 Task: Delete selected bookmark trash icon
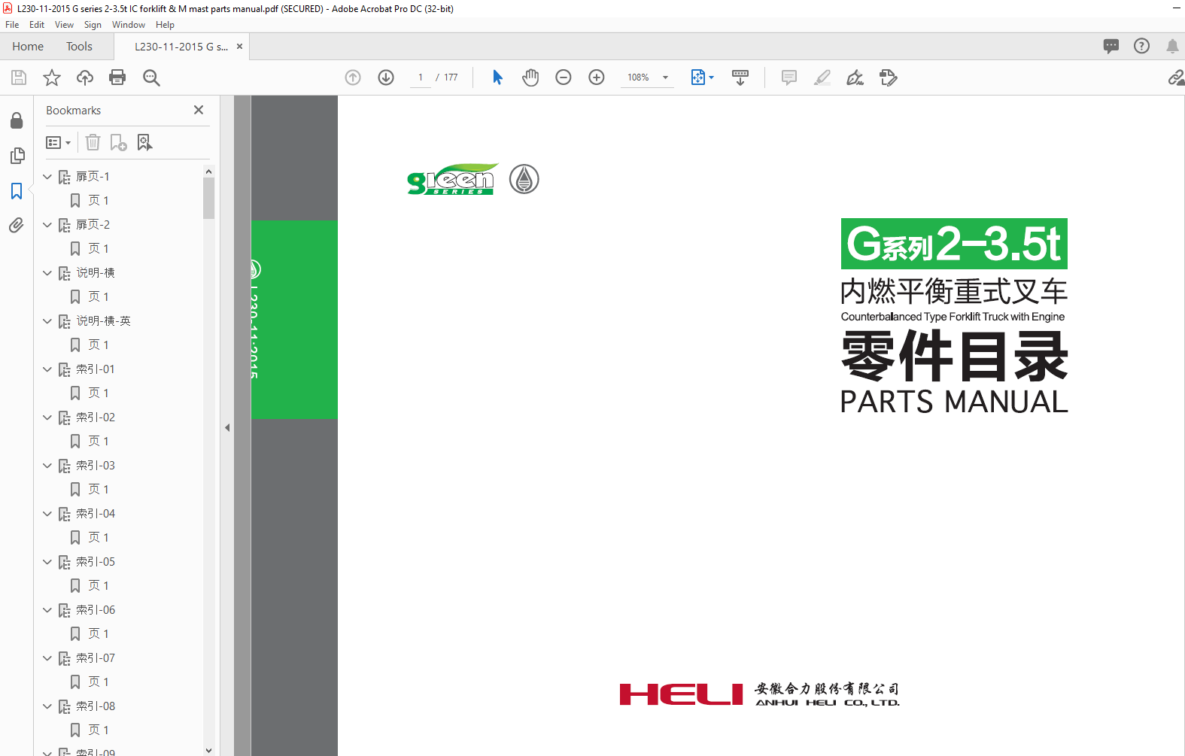[93, 142]
